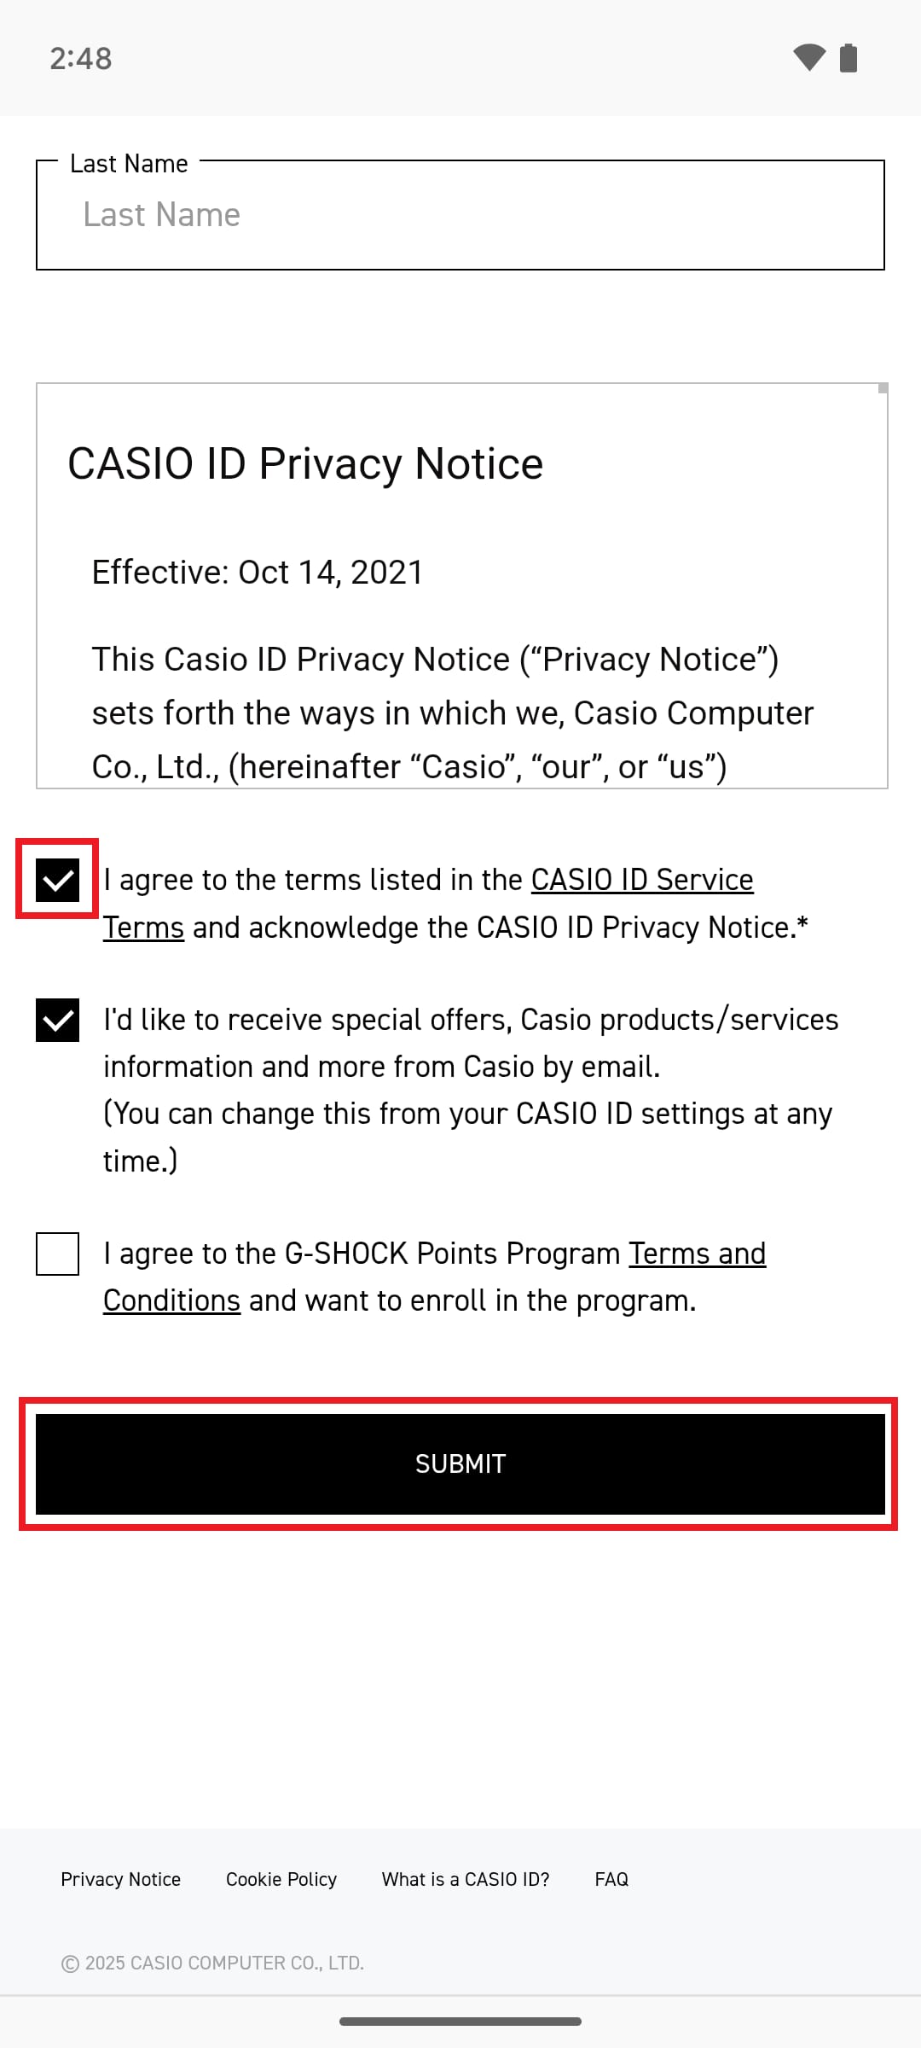Click the privacy notice scrollbar thumb

coord(883,389)
